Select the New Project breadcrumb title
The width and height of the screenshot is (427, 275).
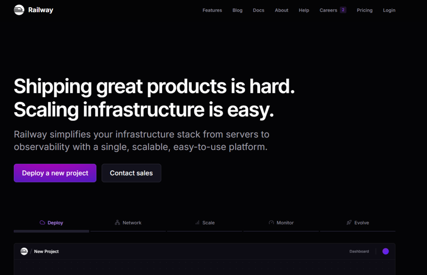46,252
